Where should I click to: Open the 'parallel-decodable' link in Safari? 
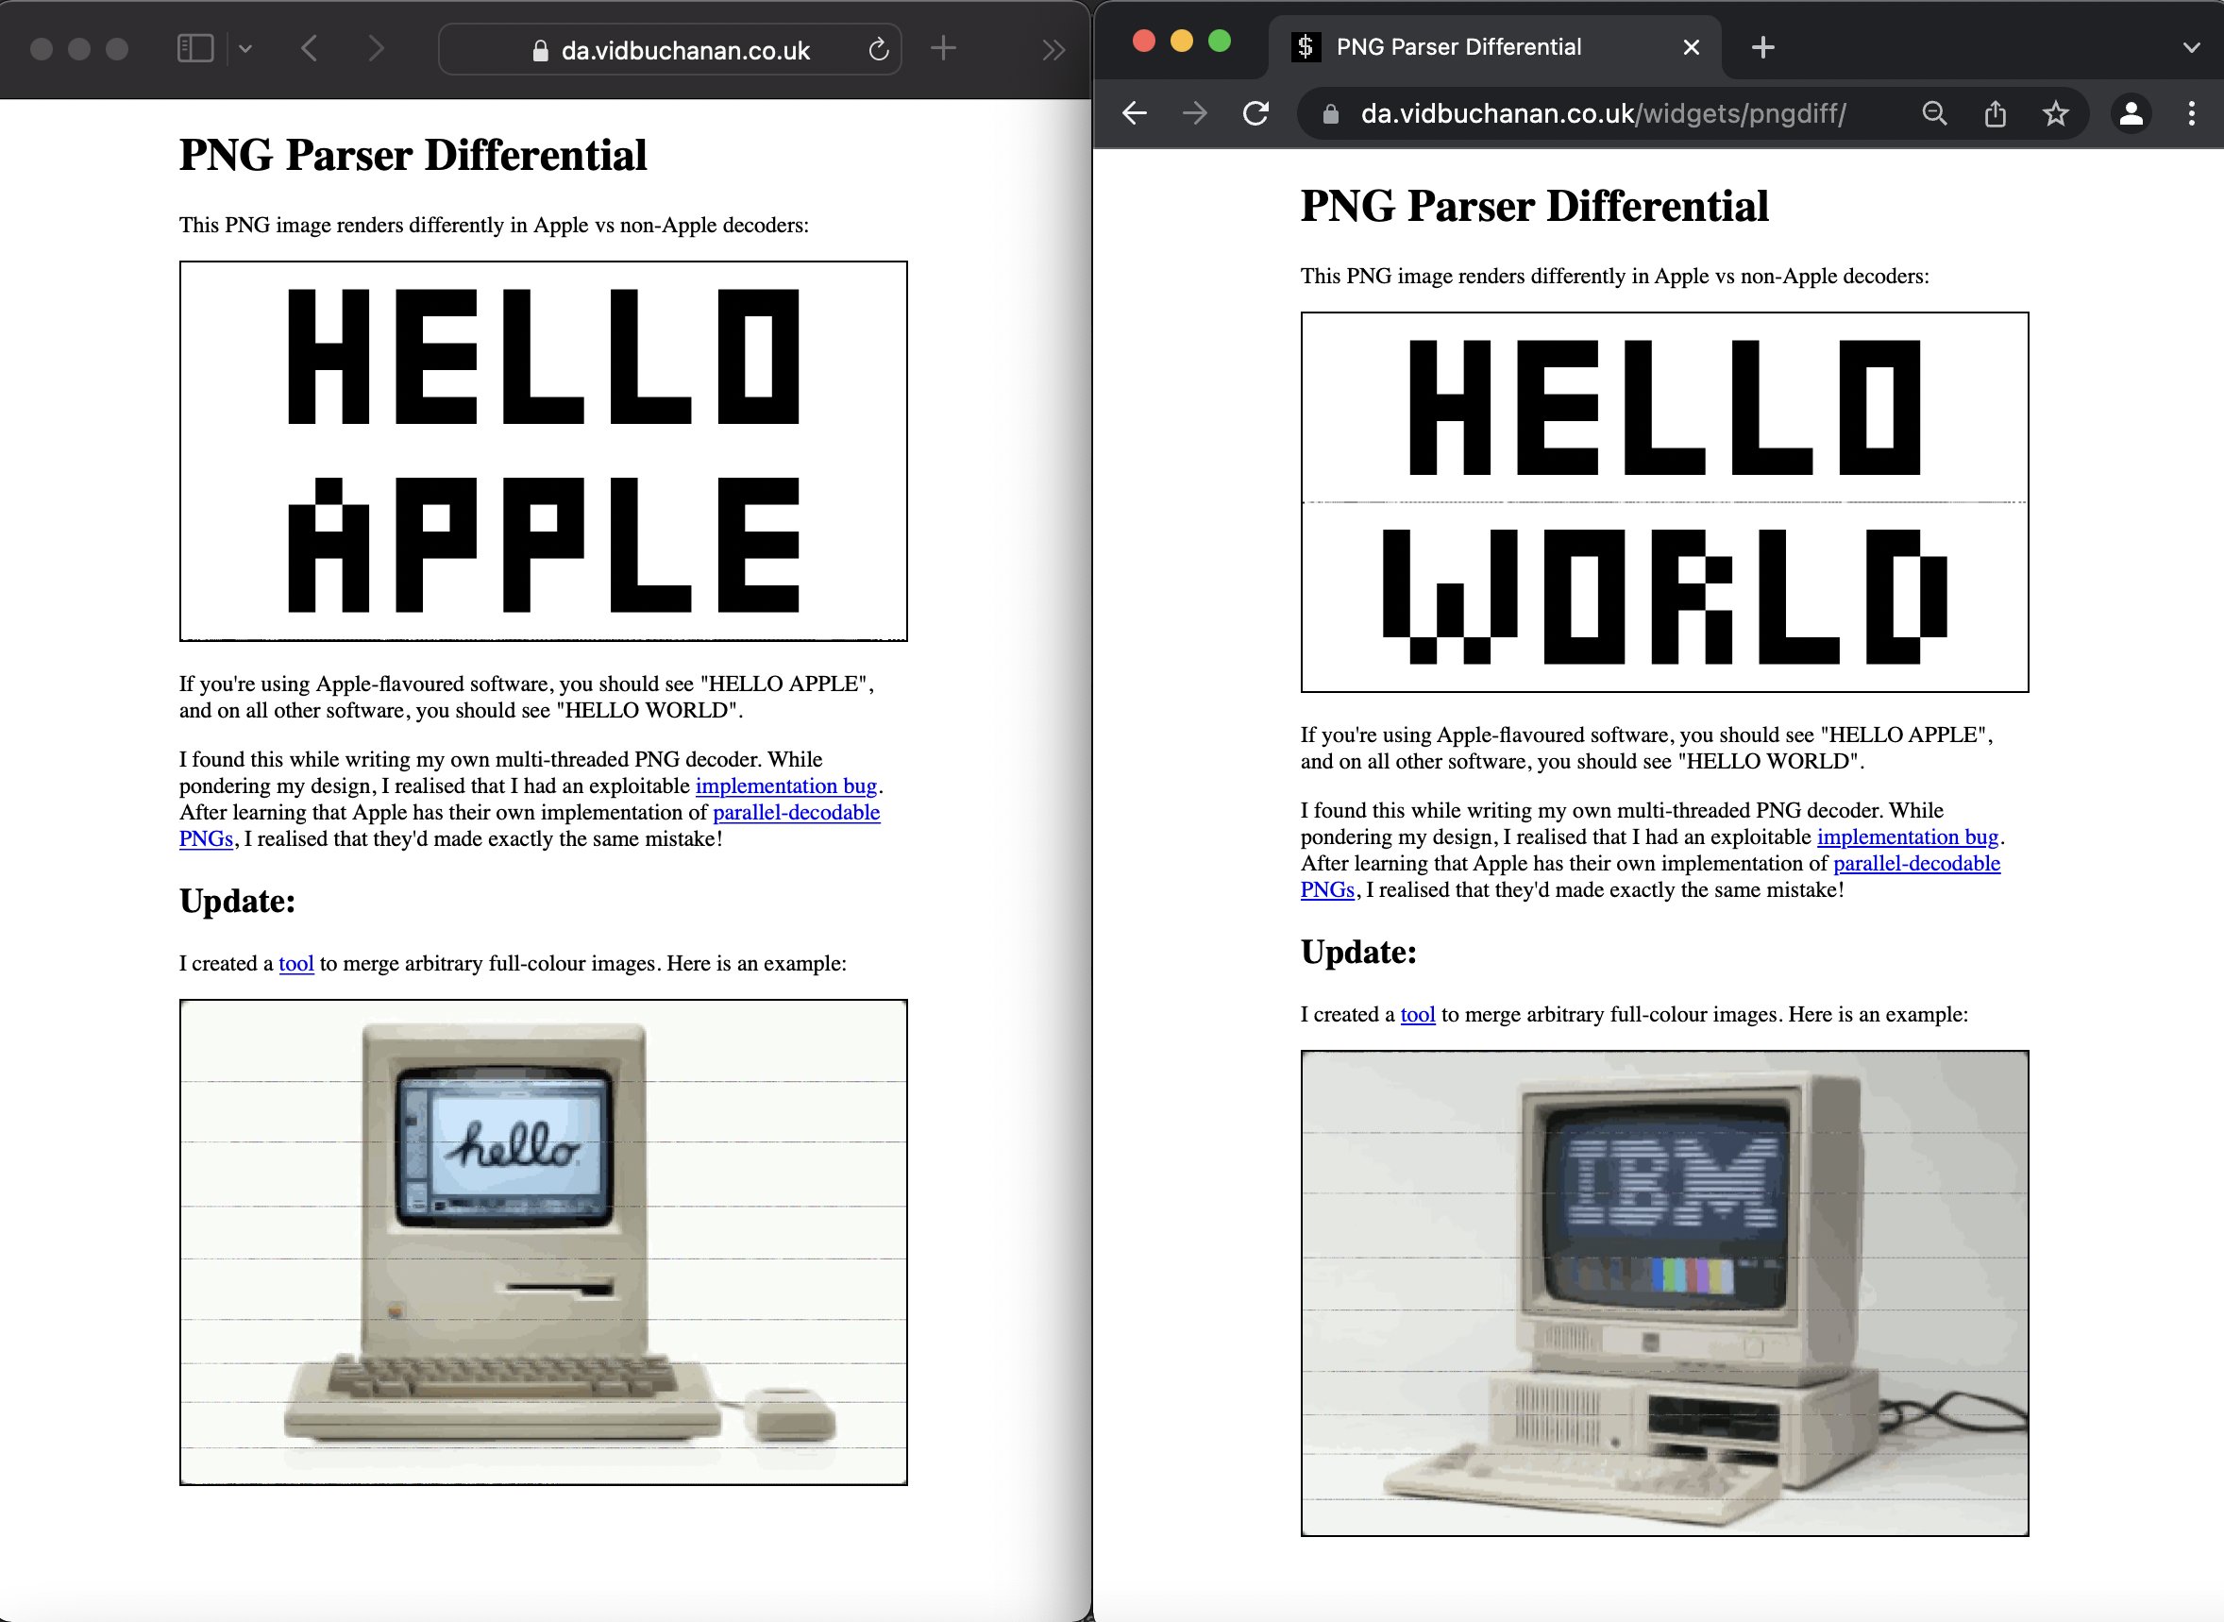pos(796,812)
